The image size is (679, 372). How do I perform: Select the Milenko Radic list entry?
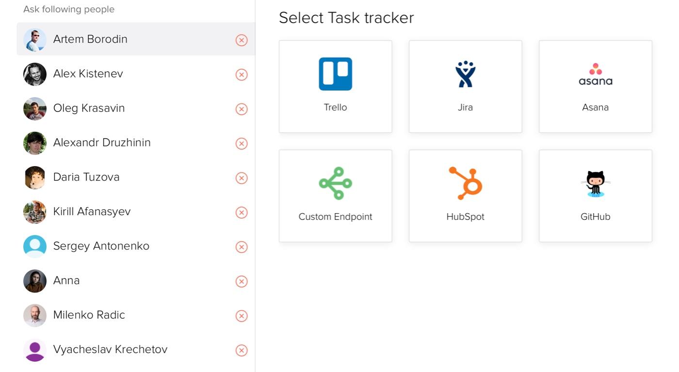[136, 315]
